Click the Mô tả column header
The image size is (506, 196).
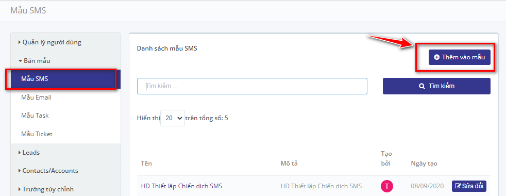tap(289, 164)
